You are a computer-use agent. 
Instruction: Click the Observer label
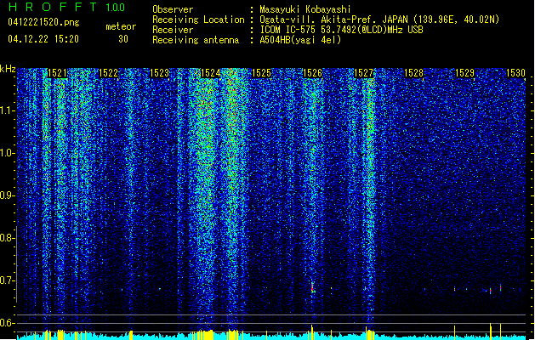[173, 9]
